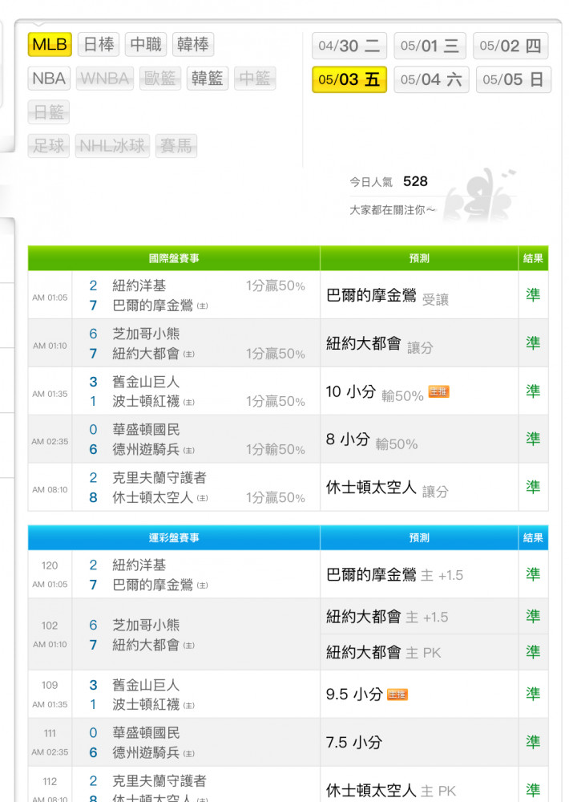This screenshot has height=802, width=569.
Task: Click 預測 header in green table
Action: (x=419, y=258)
